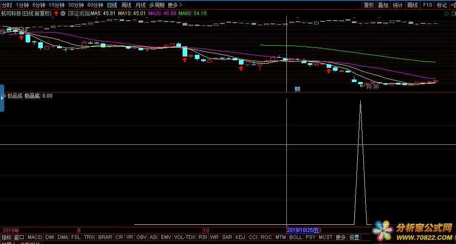The image size is (456, 244).
Task: Click the 深证成指 index label
Action: (x=79, y=13)
